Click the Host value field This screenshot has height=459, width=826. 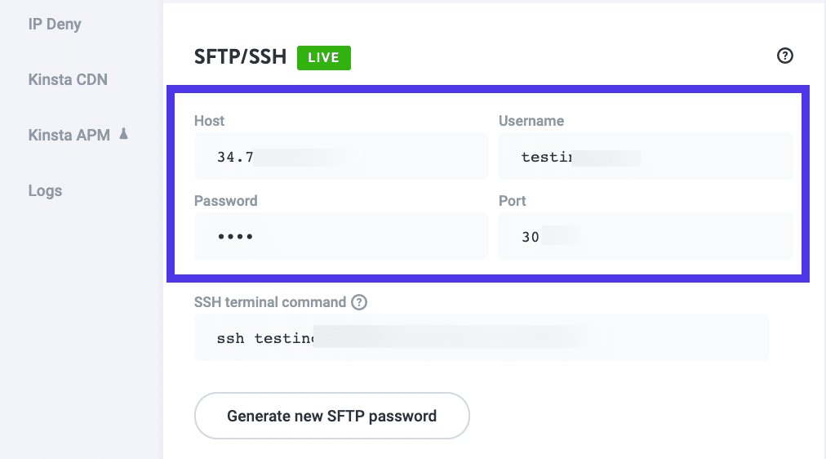340,156
